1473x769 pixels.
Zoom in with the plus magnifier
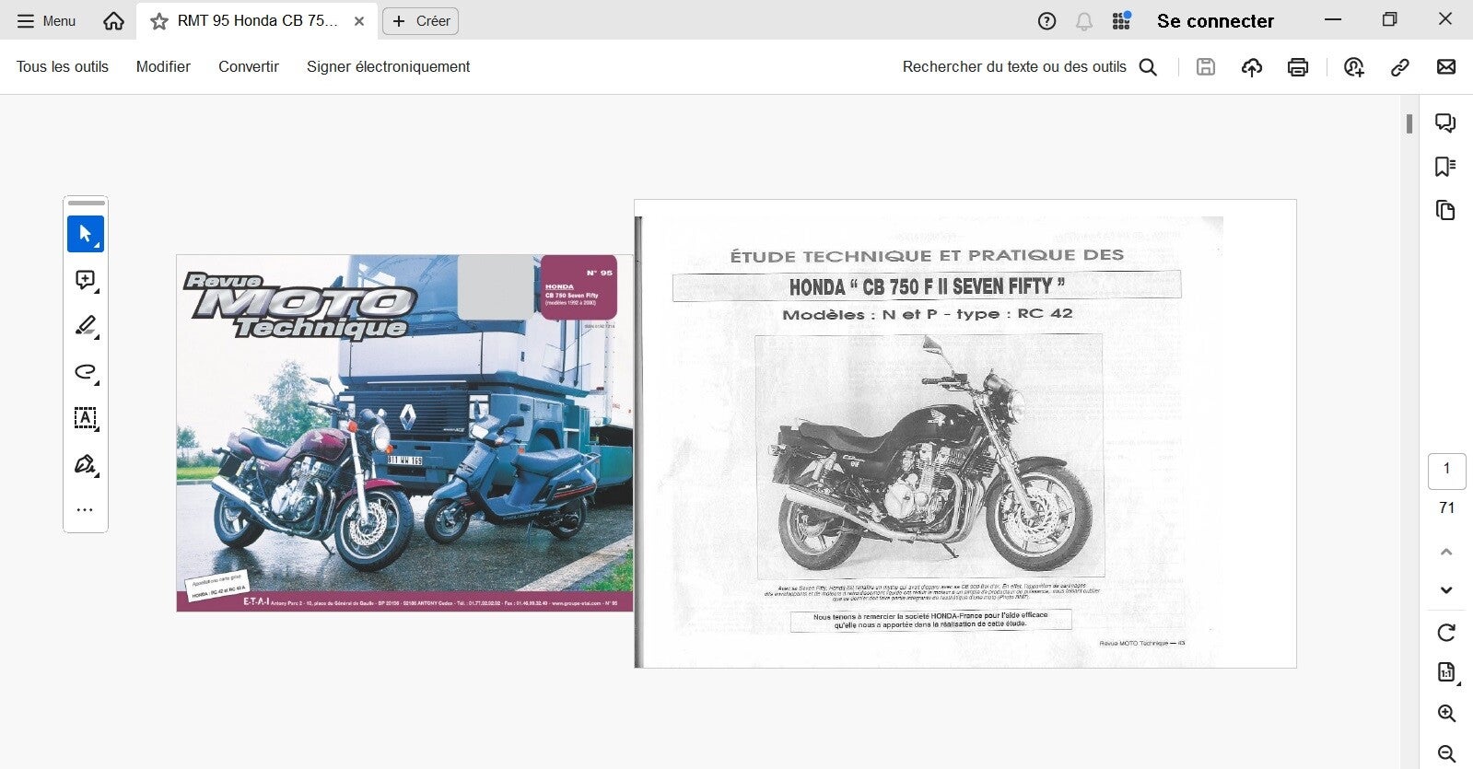point(1446,714)
